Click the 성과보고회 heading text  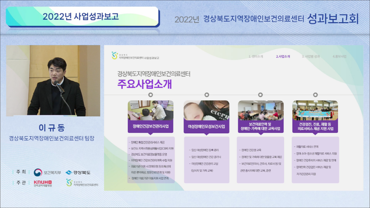coord(333,18)
